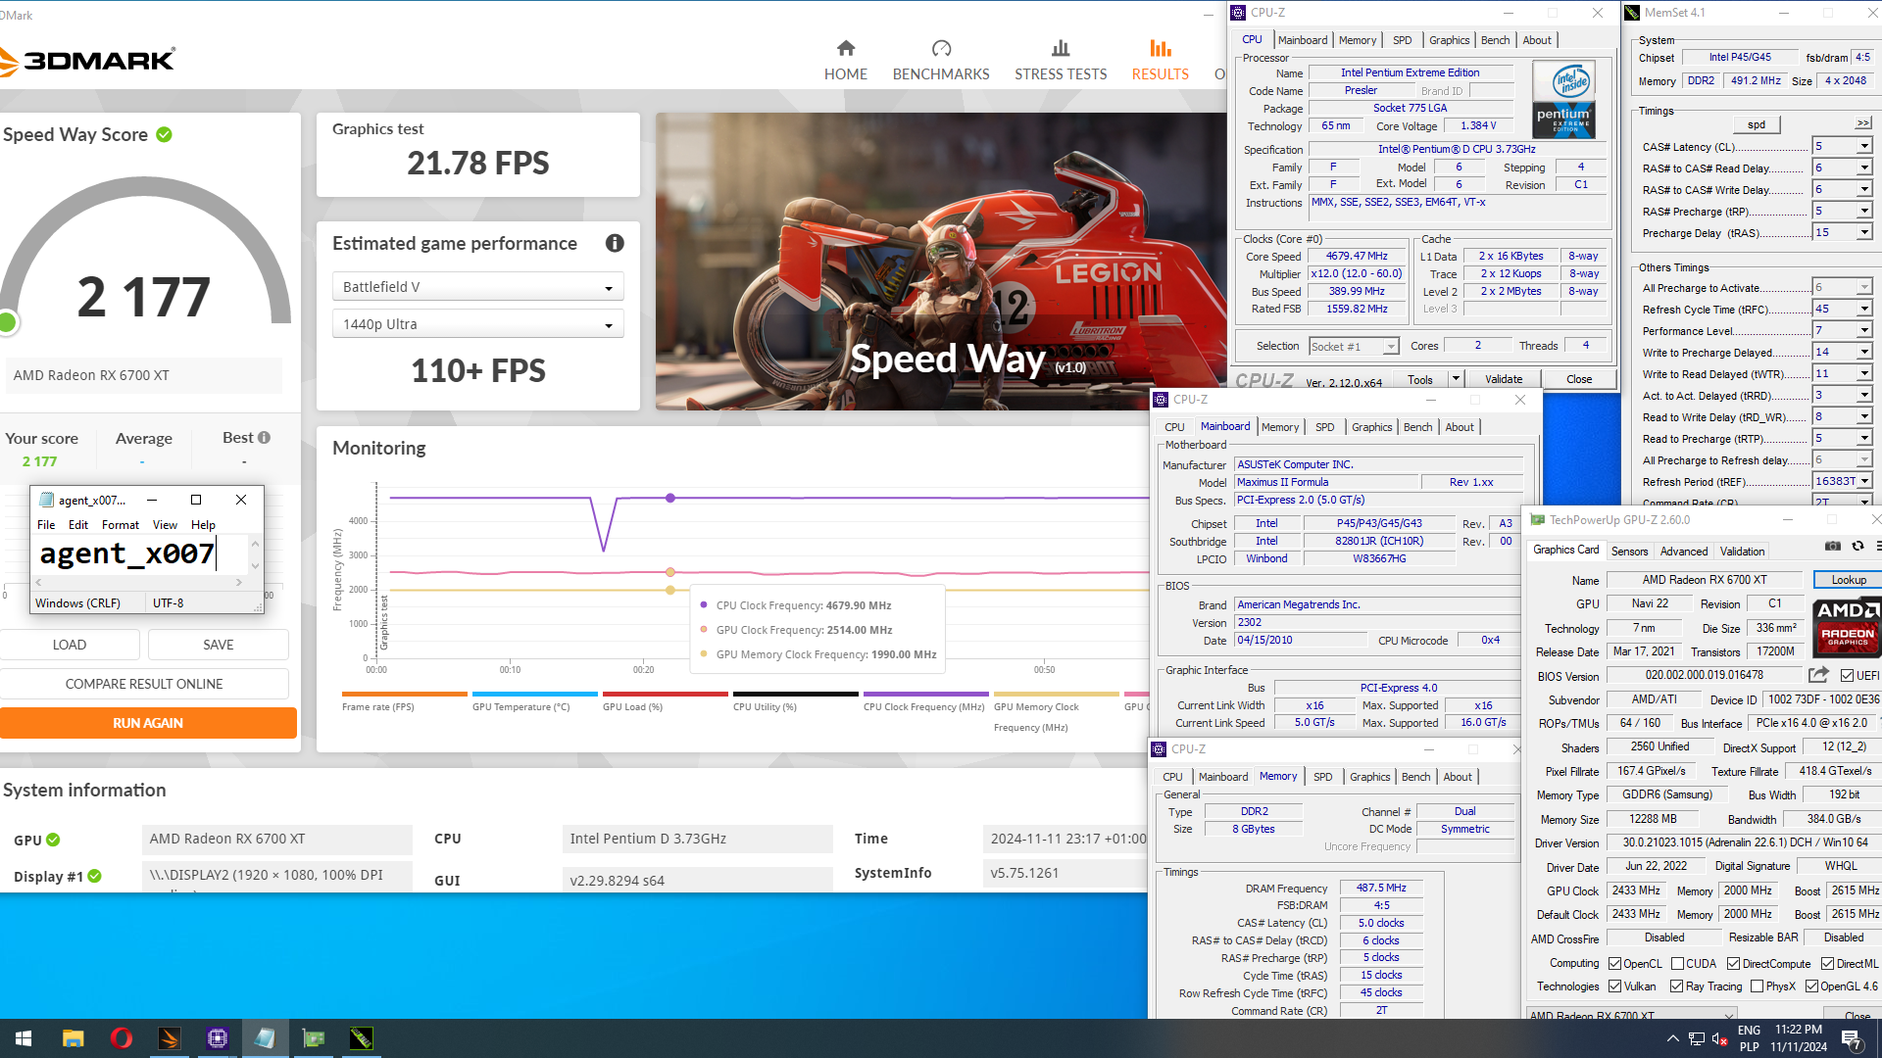1882x1058 pixels.
Task: Click the AMD Radeon logo in GPU-Z
Action: point(1847,627)
